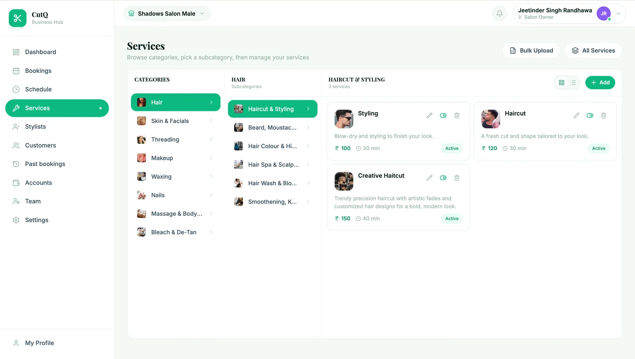Click the Past bookings history icon

[x=16, y=164]
